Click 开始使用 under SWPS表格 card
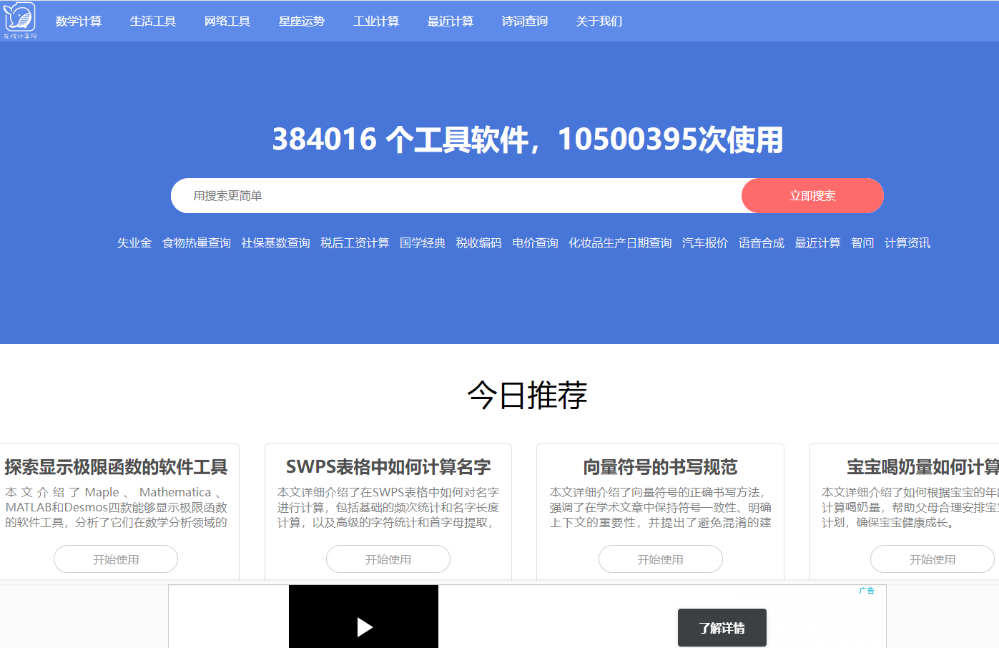This screenshot has width=999, height=648. (x=388, y=559)
